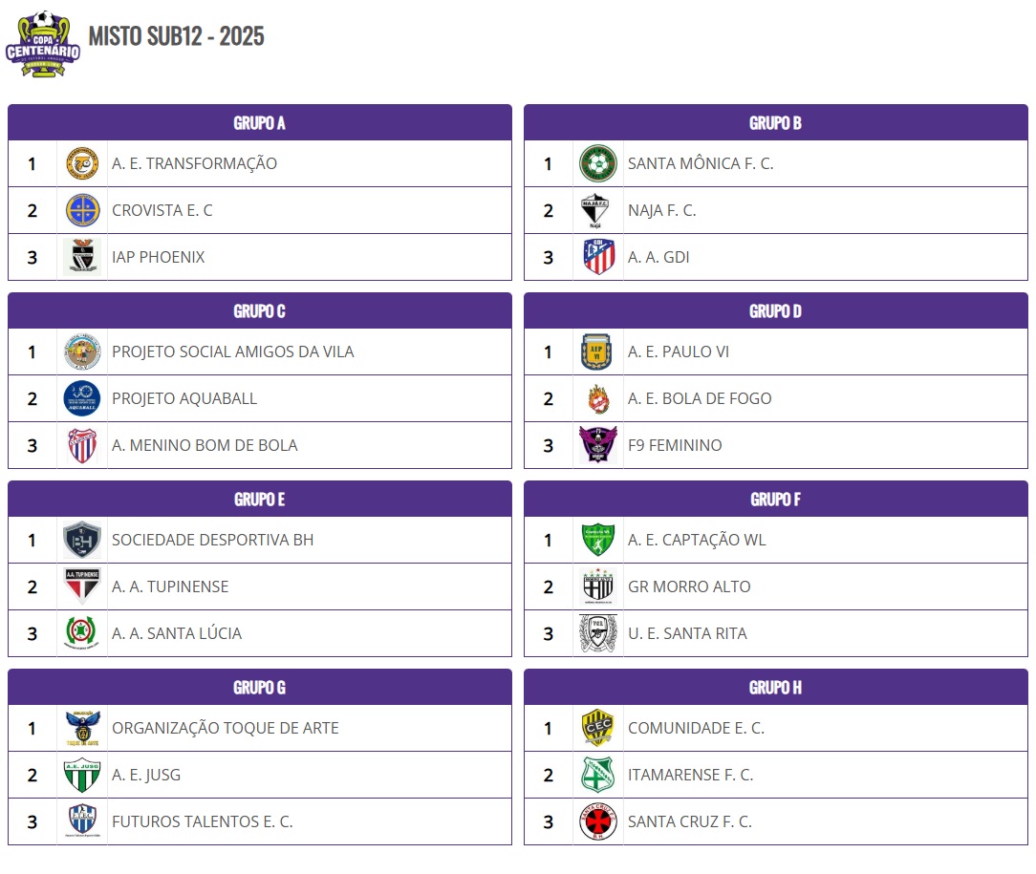Open the Naja F. C. team link
The image size is (1036, 874).
[x=661, y=210]
